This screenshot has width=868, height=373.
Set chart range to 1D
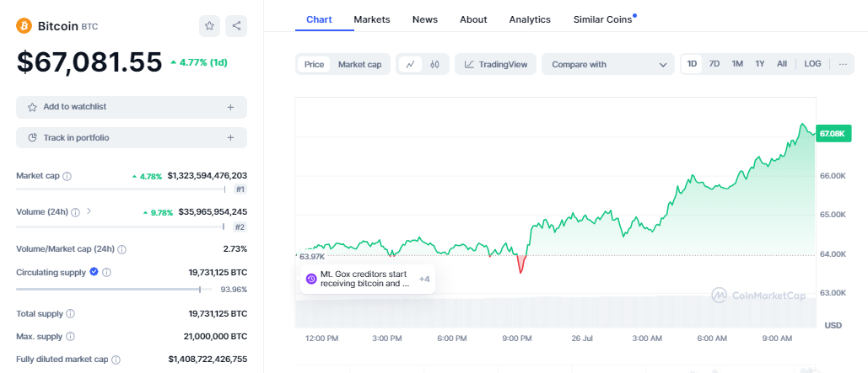[692, 64]
